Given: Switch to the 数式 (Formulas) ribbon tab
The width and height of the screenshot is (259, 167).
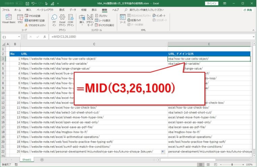Looking at the screenshot, I should pos(62,10).
